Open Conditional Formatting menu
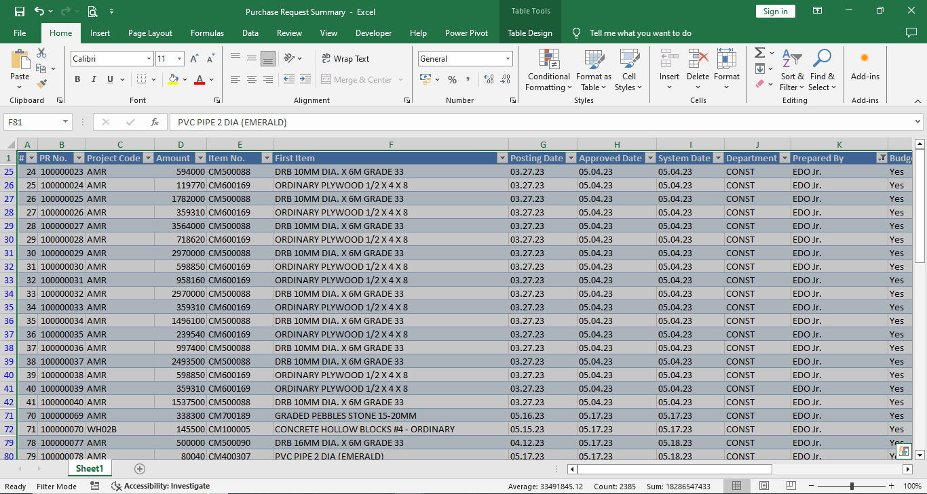This screenshot has height=494, width=927. click(548, 70)
